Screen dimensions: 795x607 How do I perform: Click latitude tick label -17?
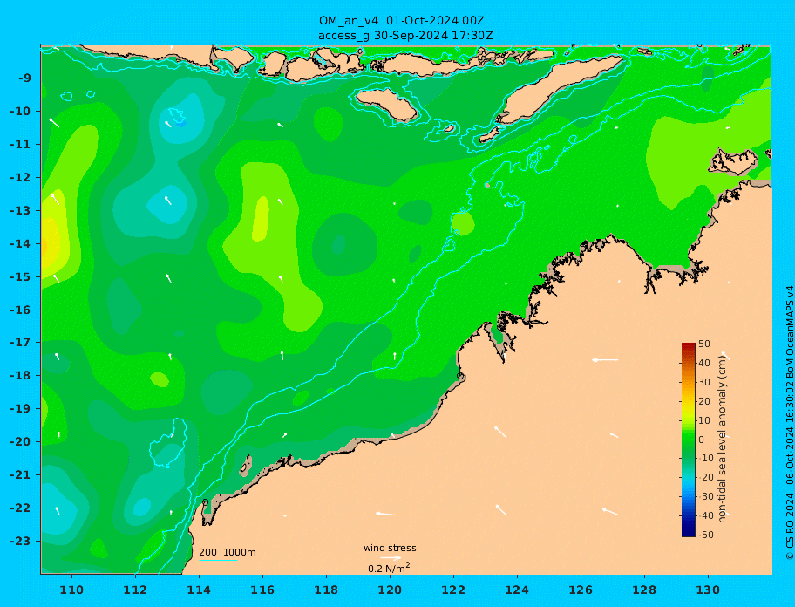[20, 343]
